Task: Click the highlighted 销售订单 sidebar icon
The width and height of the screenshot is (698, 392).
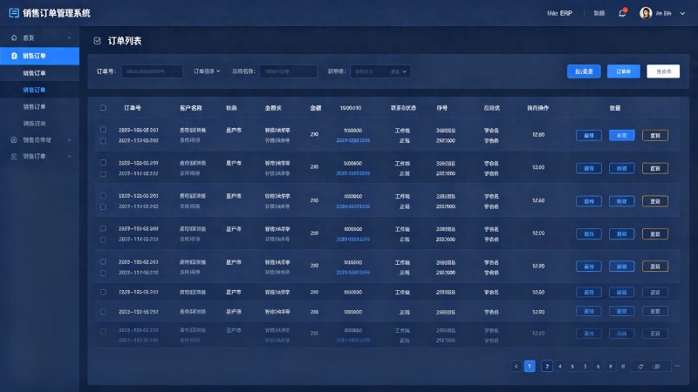Action: click(x=14, y=56)
